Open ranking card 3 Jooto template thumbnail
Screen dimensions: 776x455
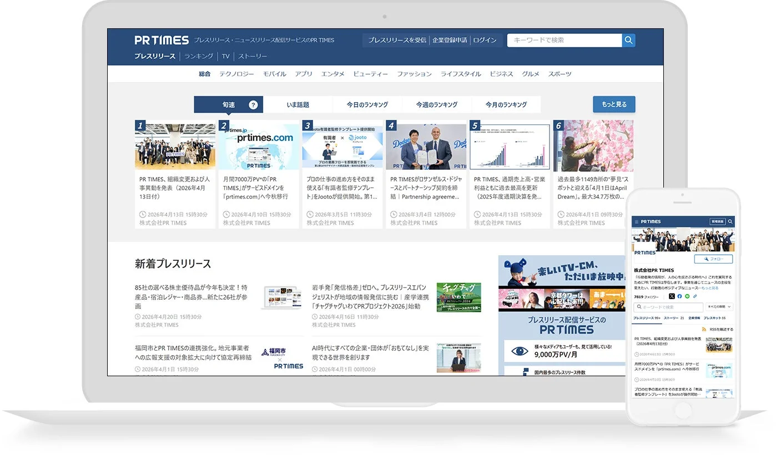point(342,146)
